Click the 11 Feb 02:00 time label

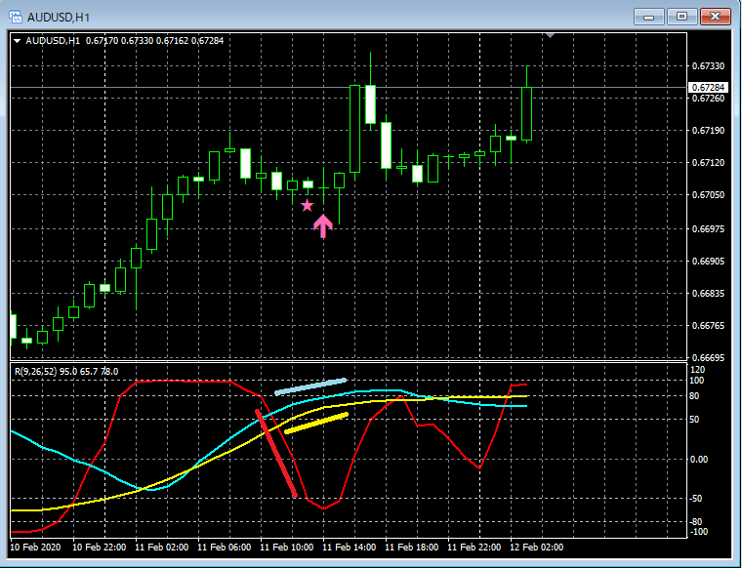point(161,548)
